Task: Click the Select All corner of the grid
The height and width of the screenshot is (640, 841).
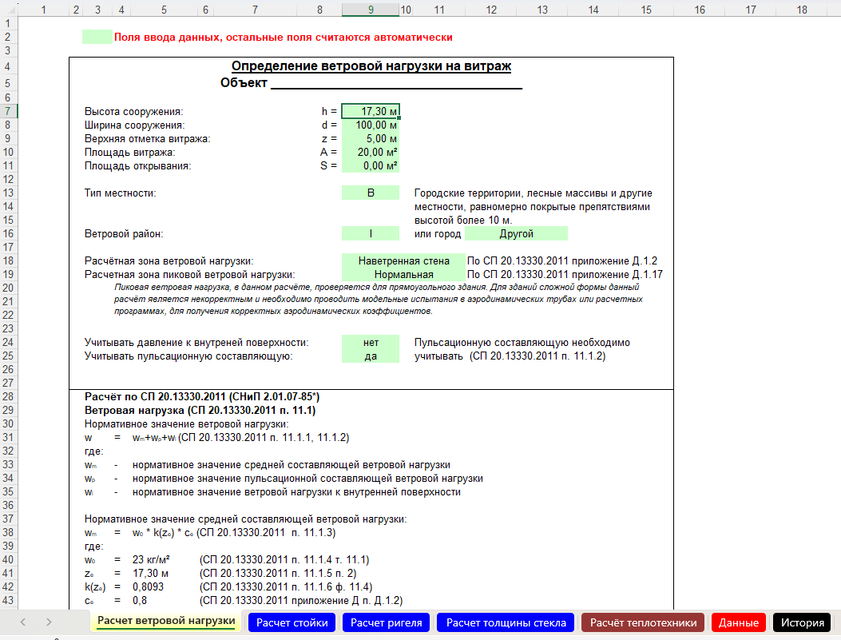Action: point(9,9)
